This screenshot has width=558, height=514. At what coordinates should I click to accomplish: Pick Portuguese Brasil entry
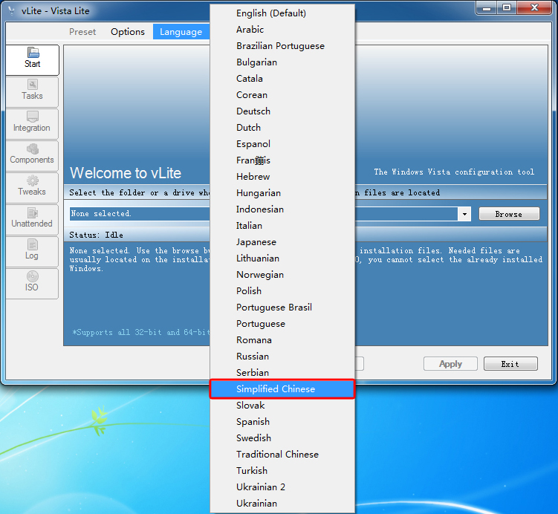point(282,308)
